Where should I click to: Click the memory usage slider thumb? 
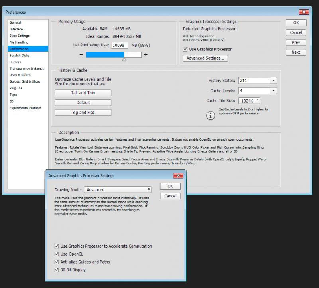tap(124, 60)
